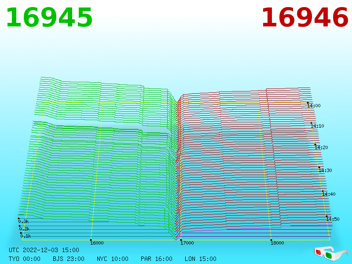Click the PAR 16:00 time entry
Screen dimensions: 352x264
(157, 259)
